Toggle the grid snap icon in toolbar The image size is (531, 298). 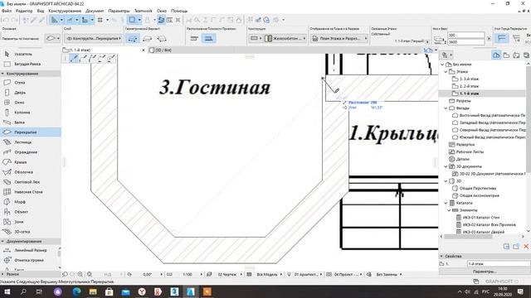tap(100, 20)
